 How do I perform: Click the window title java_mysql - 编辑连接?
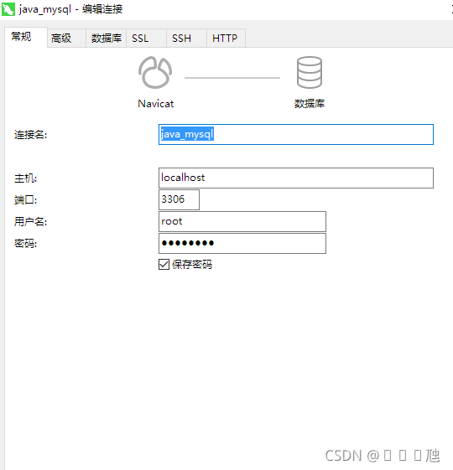70,9
